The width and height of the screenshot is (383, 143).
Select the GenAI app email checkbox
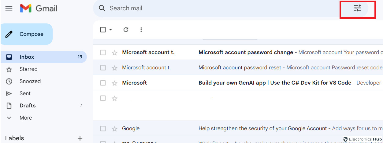tap(103, 83)
